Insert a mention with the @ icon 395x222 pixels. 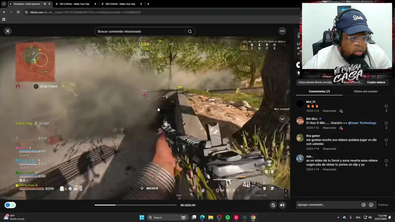pos(364,205)
